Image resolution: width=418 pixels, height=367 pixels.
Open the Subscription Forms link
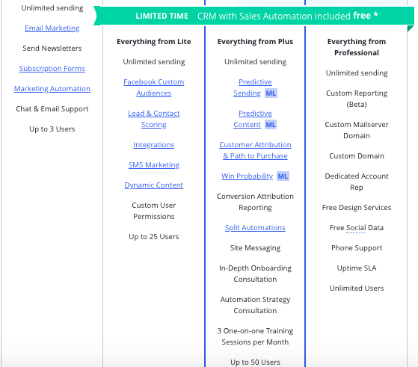52,69
